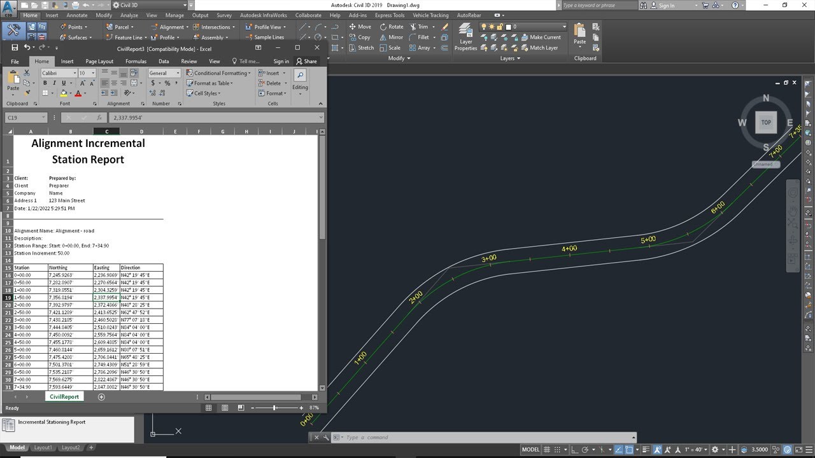
Task: Open the Survey ribbon tab
Action: pyautogui.click(x=224, y=15)
